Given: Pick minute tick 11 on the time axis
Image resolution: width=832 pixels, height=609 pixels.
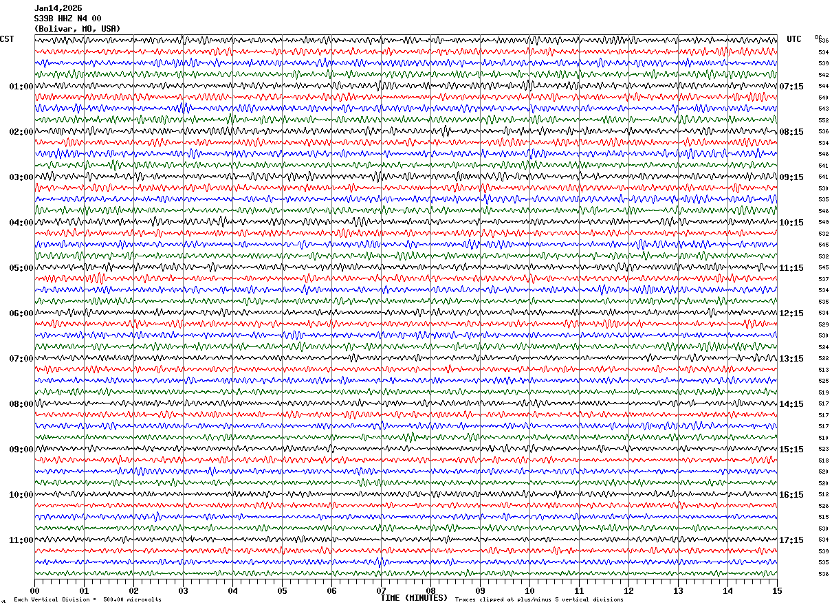Looking at the screenshot, I should click(x=579, y=590).
